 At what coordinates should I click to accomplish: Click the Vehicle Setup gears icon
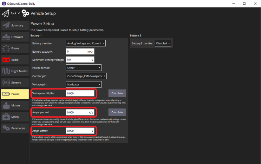click(25, 13)
